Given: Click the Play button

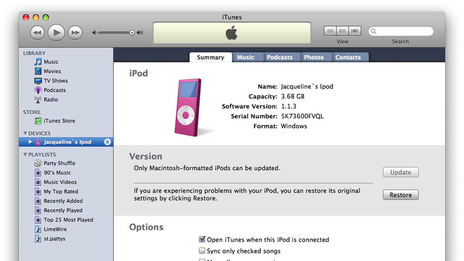Looking at the screenshot, I should pyautogui.click(x=56, y=33).
